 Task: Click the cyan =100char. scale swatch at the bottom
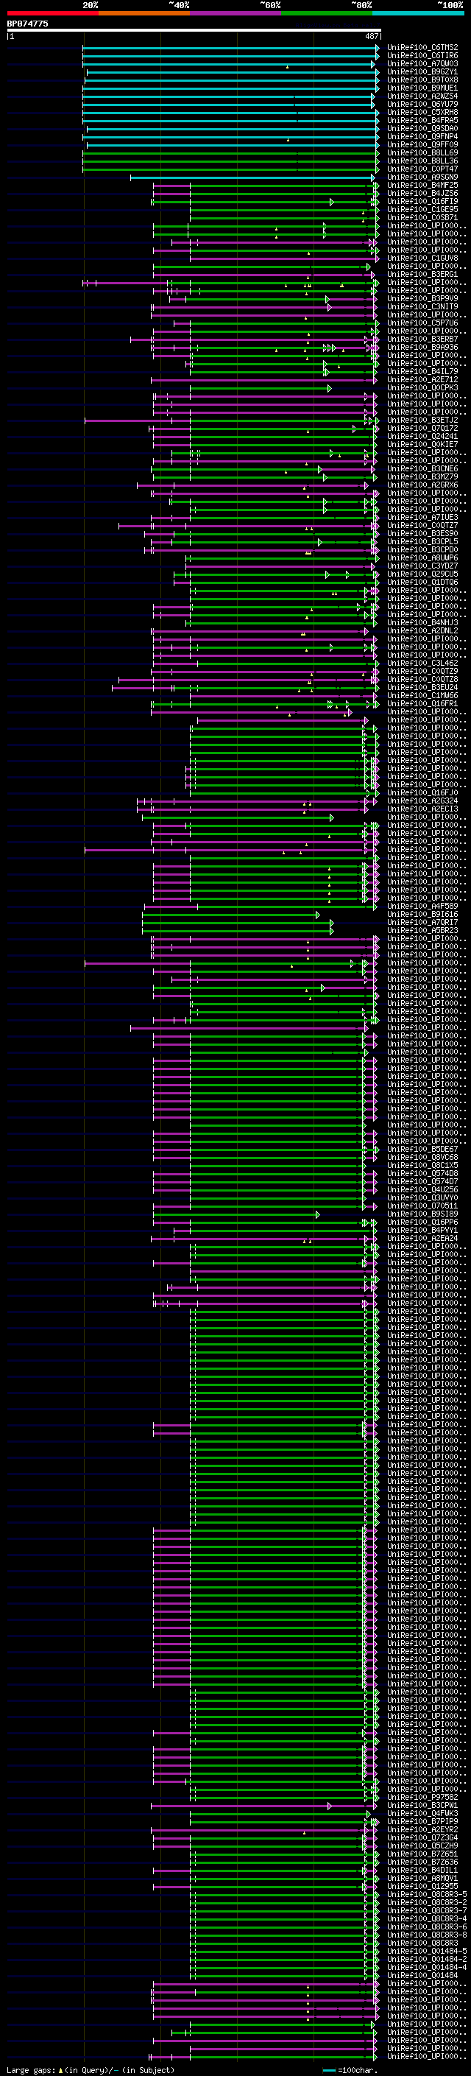click(x=328, y=2070)
